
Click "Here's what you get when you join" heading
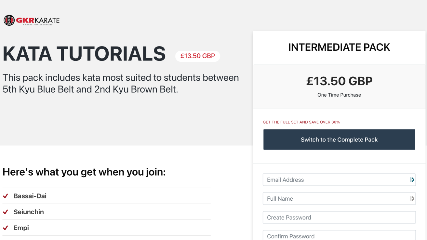tap(84, 172)
